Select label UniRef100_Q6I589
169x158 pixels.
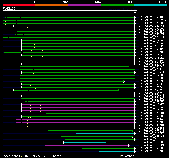152,151
